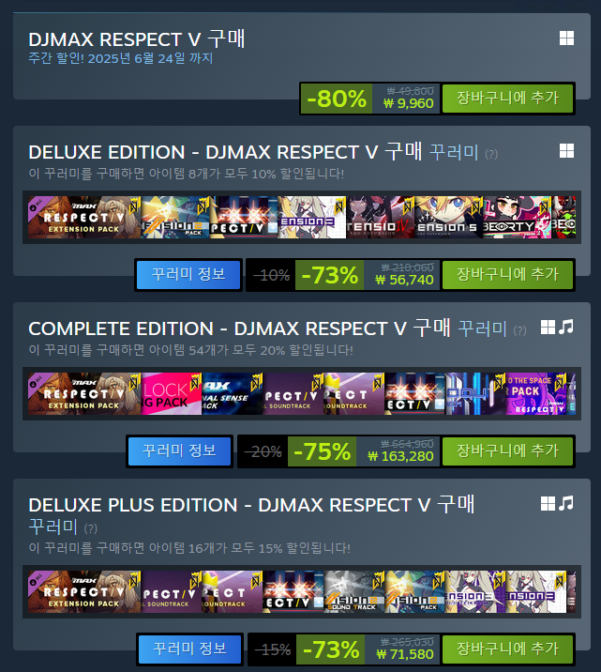Add Complete Edition ₩163,280 bundle to cart

[507, 451]
